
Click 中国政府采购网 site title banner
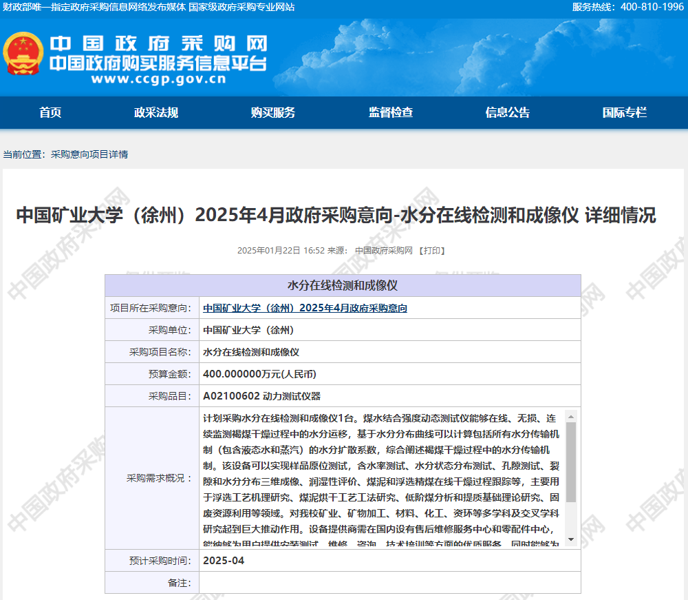[158, 43]
